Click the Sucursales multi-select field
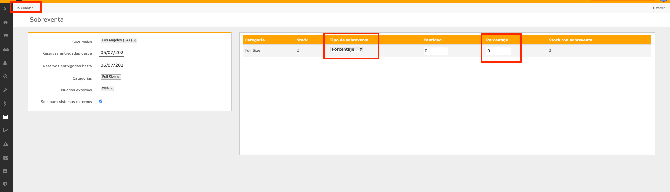 tap(157, 40)
